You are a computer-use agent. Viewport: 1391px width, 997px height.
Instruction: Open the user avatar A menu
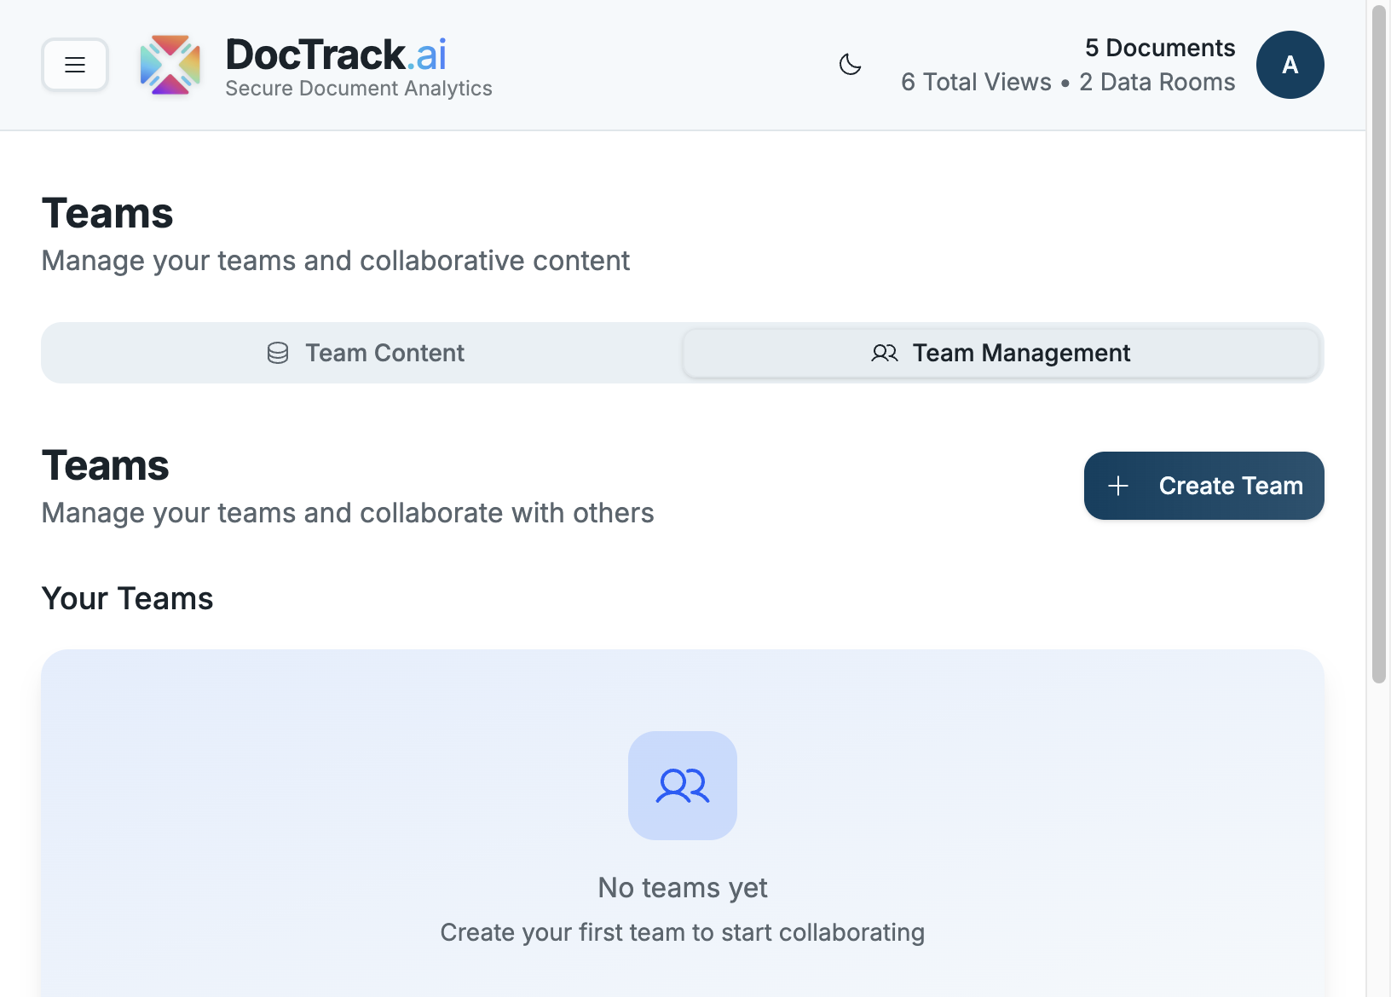[x=1290, y=65]
